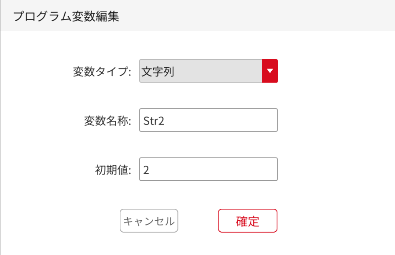Click the white triangle icon beside 文字列
Viewport: 395px width, 255px height.
point(270,71)
